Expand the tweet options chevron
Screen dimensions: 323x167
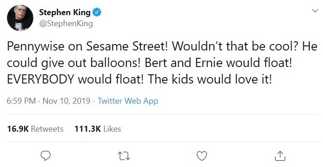pos(315,11)
